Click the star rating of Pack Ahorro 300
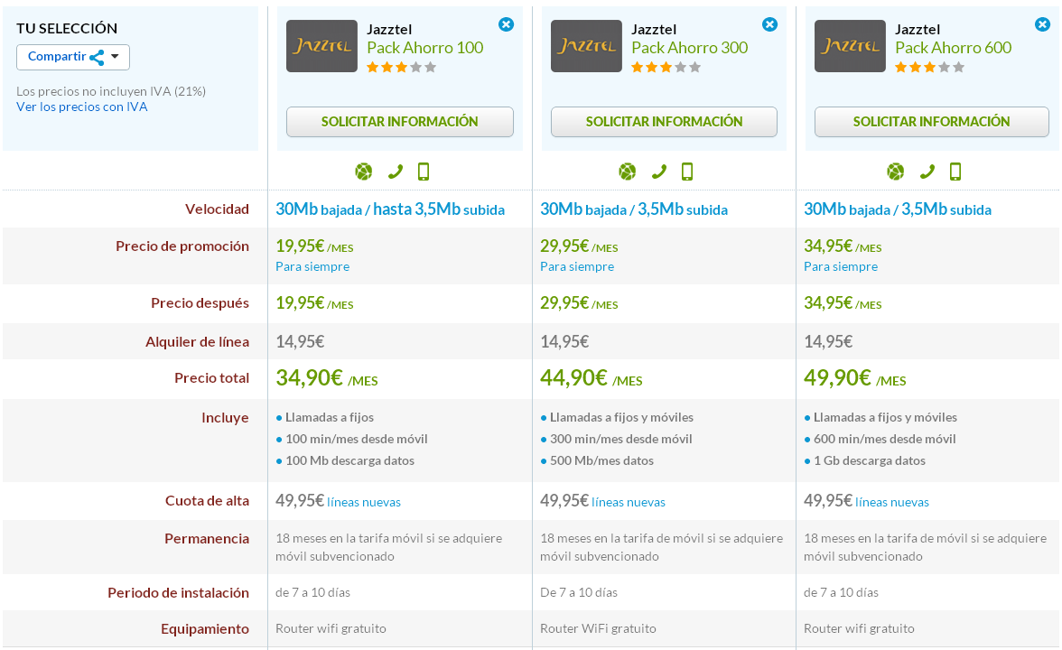Image resolution: width=1062 pixels, height=650 pixels. (666, 67)
